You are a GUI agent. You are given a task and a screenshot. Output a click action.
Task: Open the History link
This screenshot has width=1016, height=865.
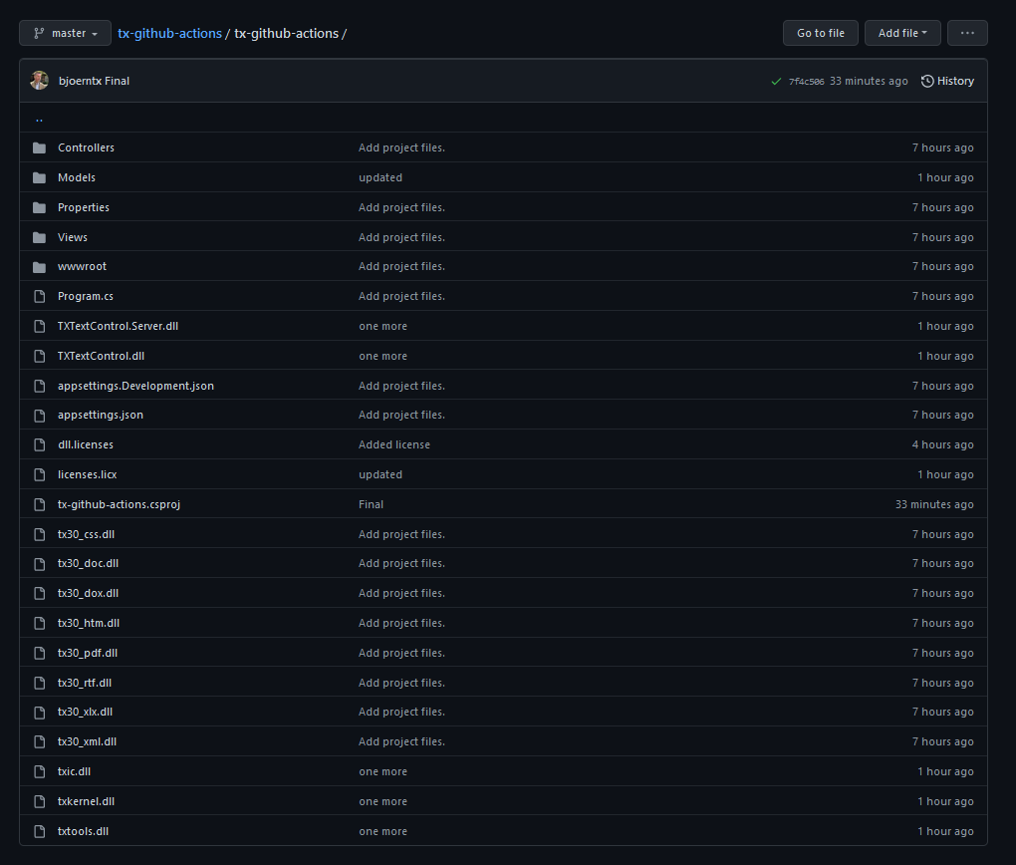point(947,81)
